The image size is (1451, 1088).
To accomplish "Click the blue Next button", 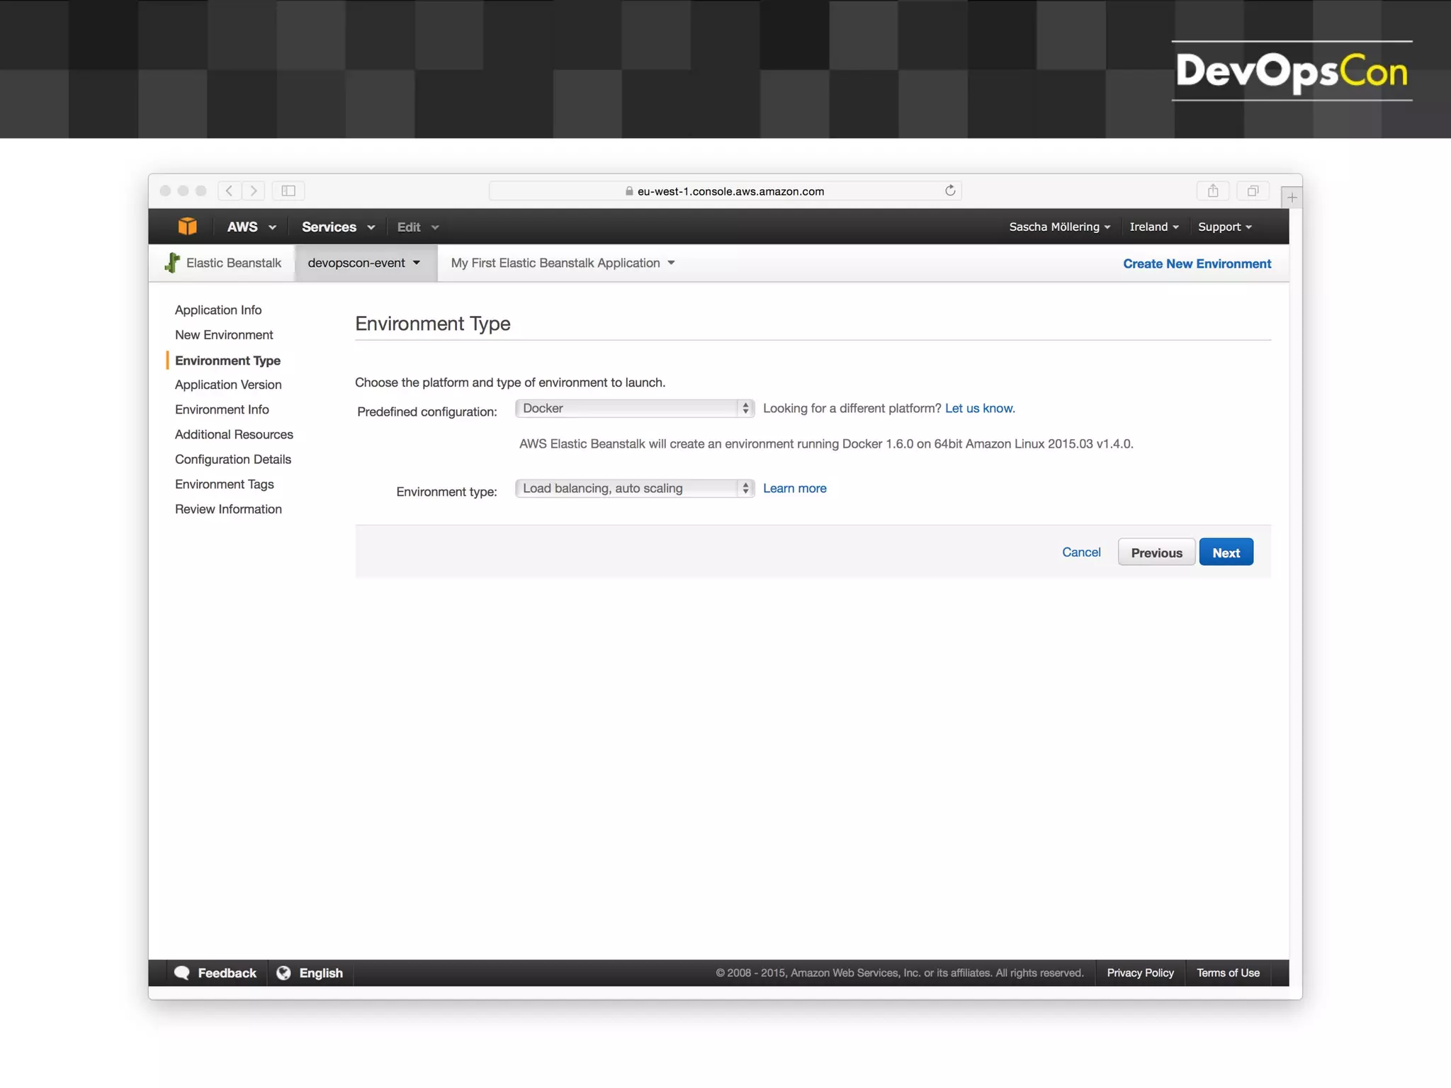I will point(1226,552).
